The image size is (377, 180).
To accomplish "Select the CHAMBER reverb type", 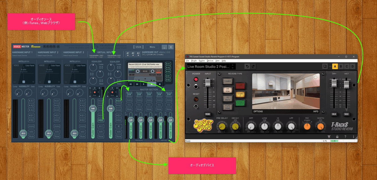I will pyautogui.click(x=228, y=82).
